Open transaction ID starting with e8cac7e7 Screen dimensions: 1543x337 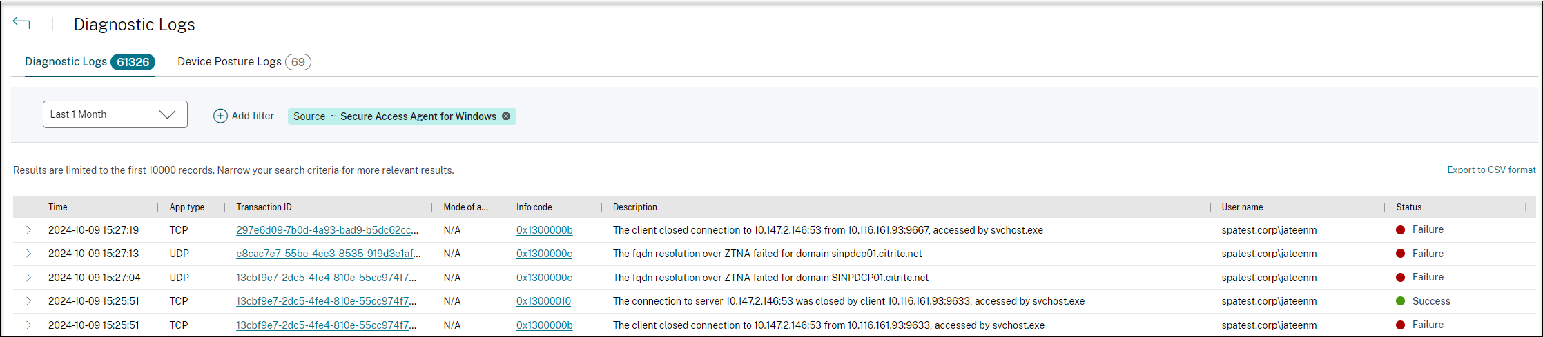tap(328, 254)
